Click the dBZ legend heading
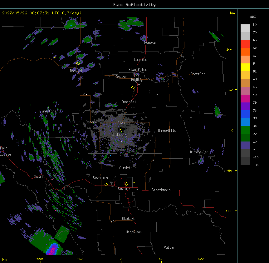Viewport: 269px width, 263px height. click(253, 17)
